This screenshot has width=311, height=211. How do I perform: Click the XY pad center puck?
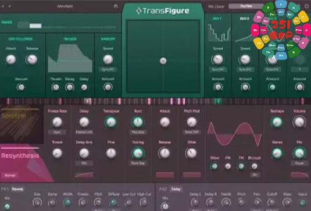point(163,61)
